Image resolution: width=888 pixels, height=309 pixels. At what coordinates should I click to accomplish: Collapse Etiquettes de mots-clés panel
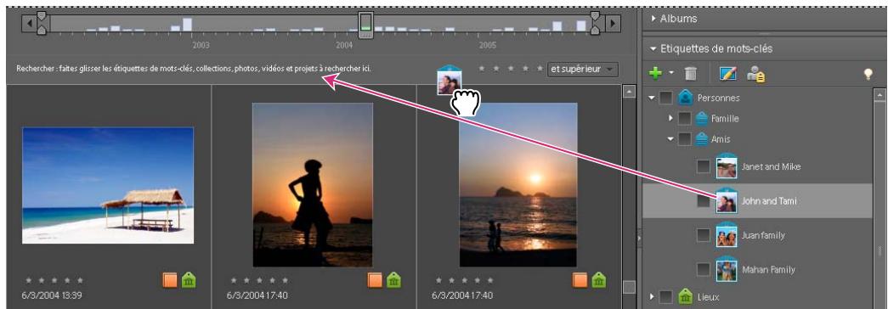coord(653,48)
